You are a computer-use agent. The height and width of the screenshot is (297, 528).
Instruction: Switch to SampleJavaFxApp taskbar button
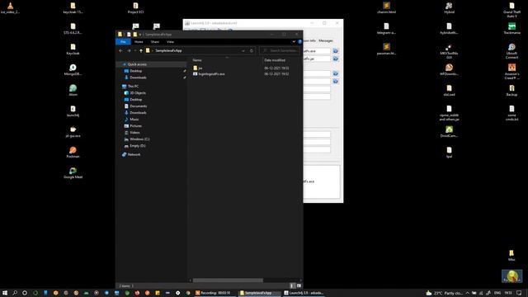coord(258,293)
